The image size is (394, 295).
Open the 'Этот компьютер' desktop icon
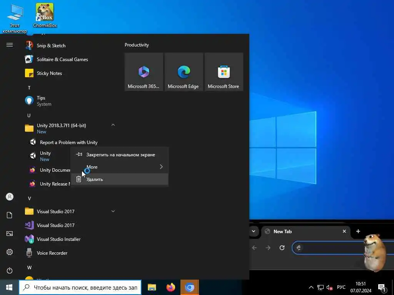point(15,18)
